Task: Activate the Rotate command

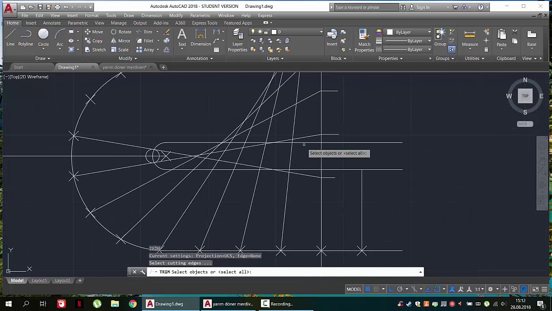Action: [x=121, y=32]
